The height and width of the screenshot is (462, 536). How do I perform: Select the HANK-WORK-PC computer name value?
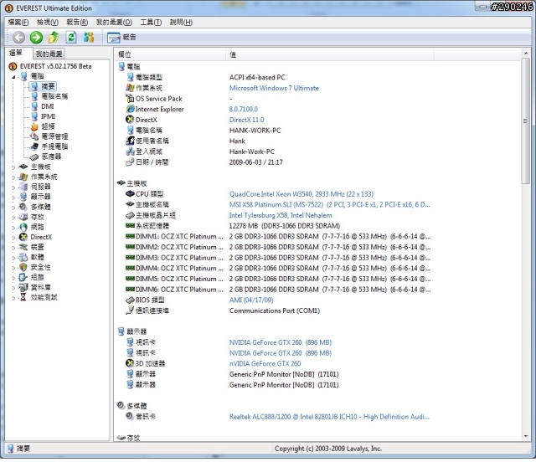point(255,131)
